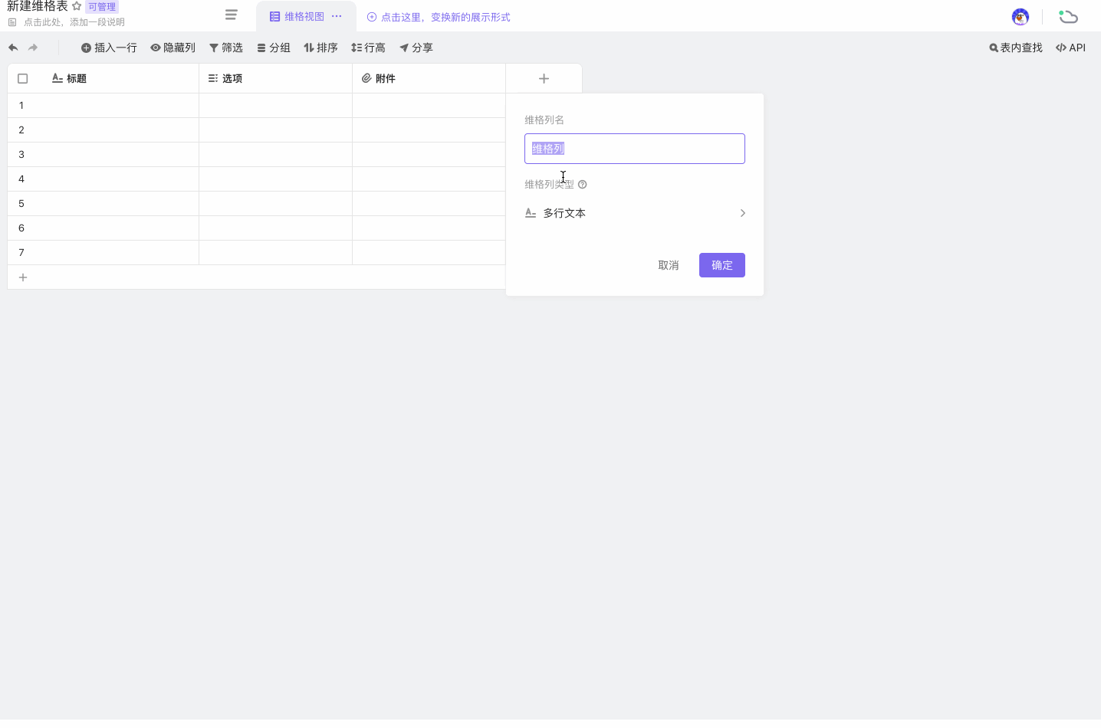1101x728 pixels.
Task: Open the API panel
Action: (1070, 48)
